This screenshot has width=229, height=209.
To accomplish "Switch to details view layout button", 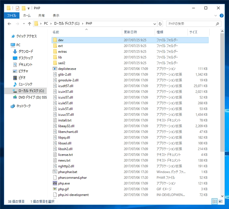I will tap(215, 202).
